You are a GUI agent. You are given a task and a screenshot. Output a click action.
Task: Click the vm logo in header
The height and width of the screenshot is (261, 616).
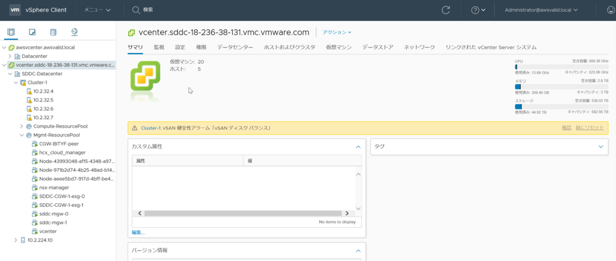coord(15,10)
